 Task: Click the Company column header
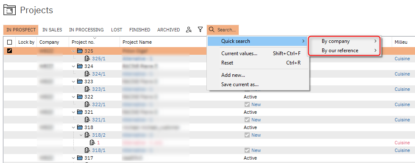[x=49, y=42]
